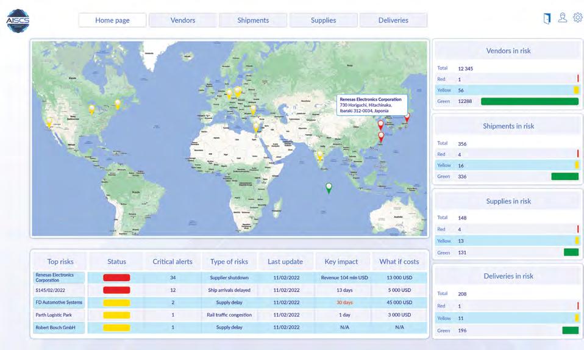Open the settings gear icon

(578, 18)
